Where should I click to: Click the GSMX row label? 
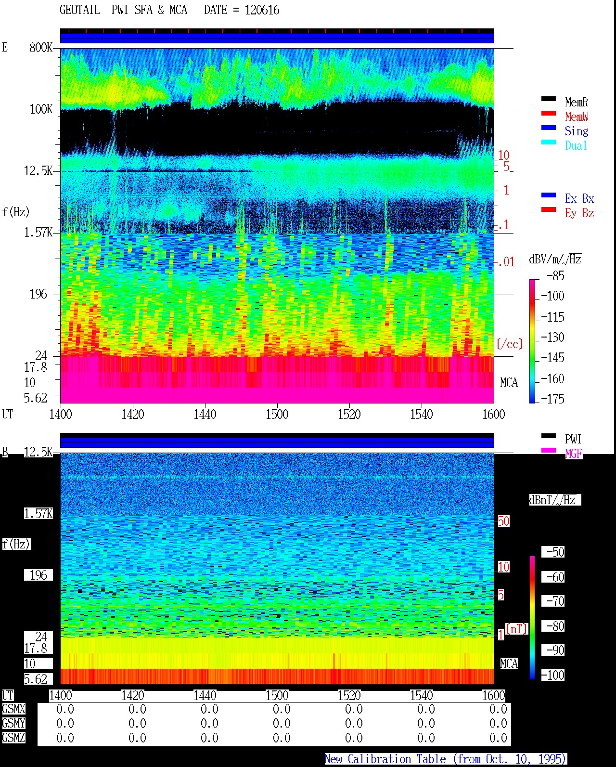tap(13, 709)
